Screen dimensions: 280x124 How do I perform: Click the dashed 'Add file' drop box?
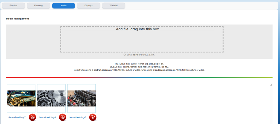point(142,39)
